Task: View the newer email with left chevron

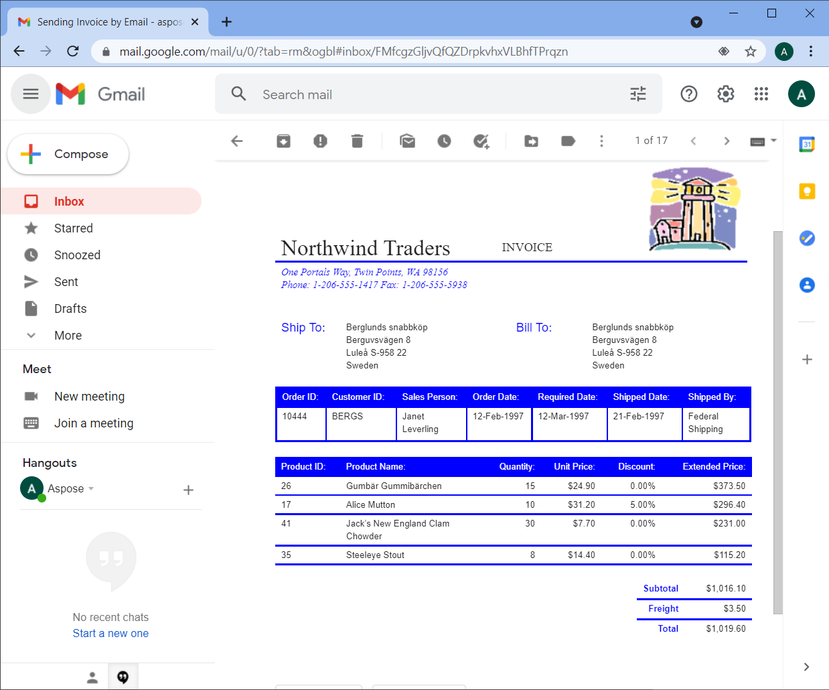Action: pyautogui.click(x=694, y=141)
